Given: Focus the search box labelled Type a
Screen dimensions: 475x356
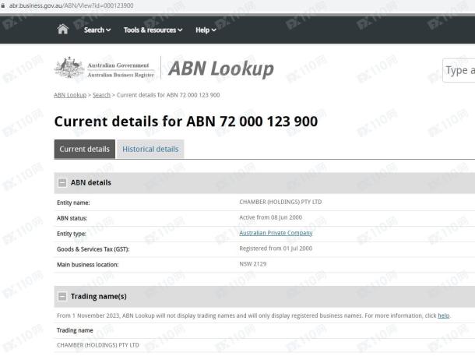Looking at the screenshot, I should tap(459, 71).
